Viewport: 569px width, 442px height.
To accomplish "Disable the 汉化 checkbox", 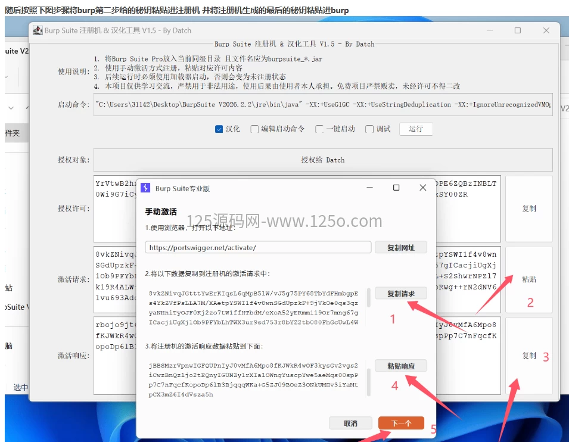I will coord(219,129).
